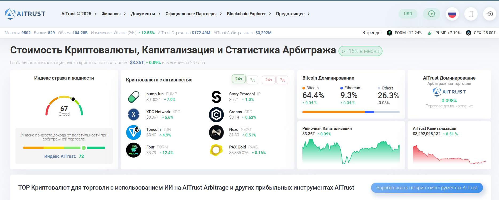Open Nexo coin name link
This screenshot has height=200, width=499.
(234, 130)
